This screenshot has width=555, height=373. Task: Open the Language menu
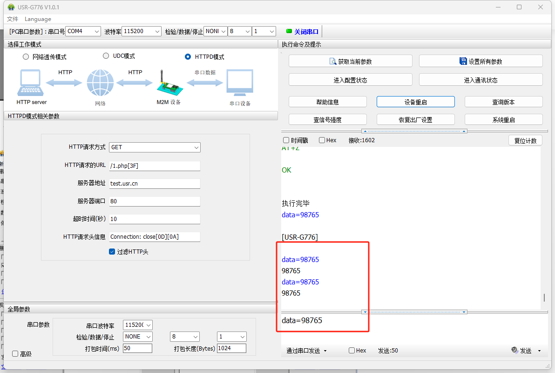tap(38, 19)
